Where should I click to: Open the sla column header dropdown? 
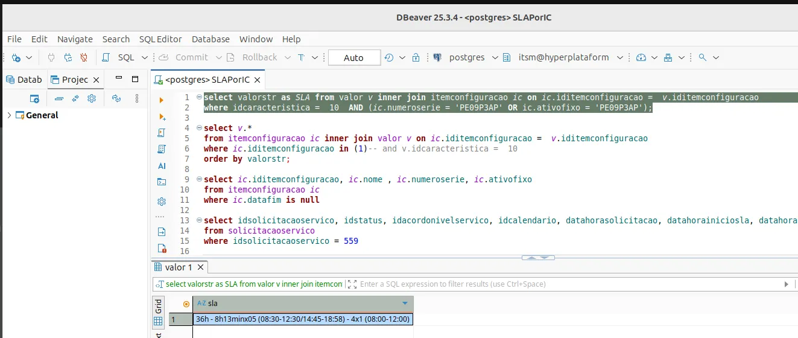coord(405,304)
